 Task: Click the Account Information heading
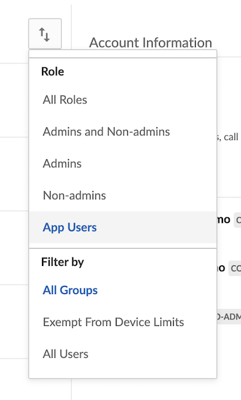click(150, 43)
